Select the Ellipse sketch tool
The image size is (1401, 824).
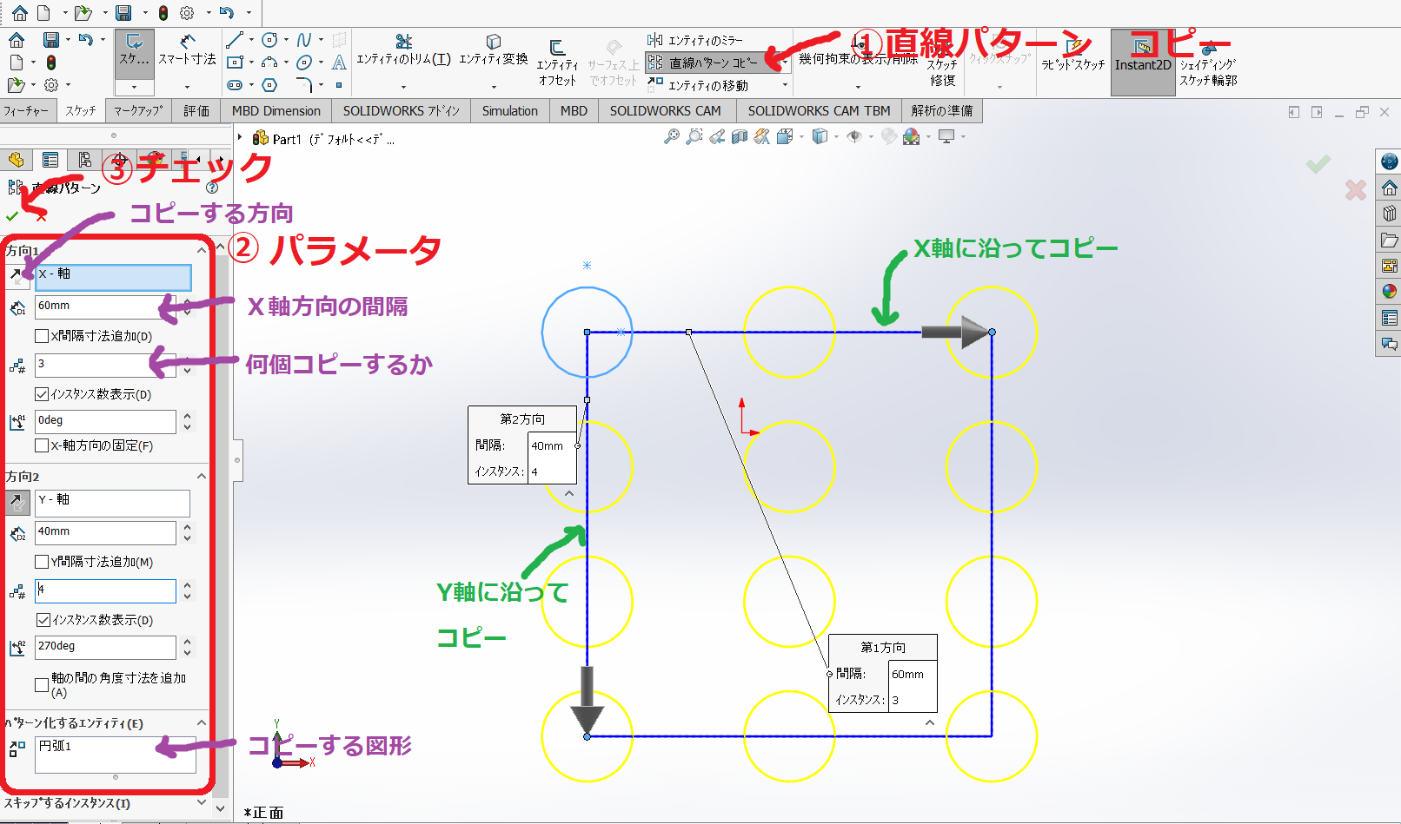(x=303, y=63)
